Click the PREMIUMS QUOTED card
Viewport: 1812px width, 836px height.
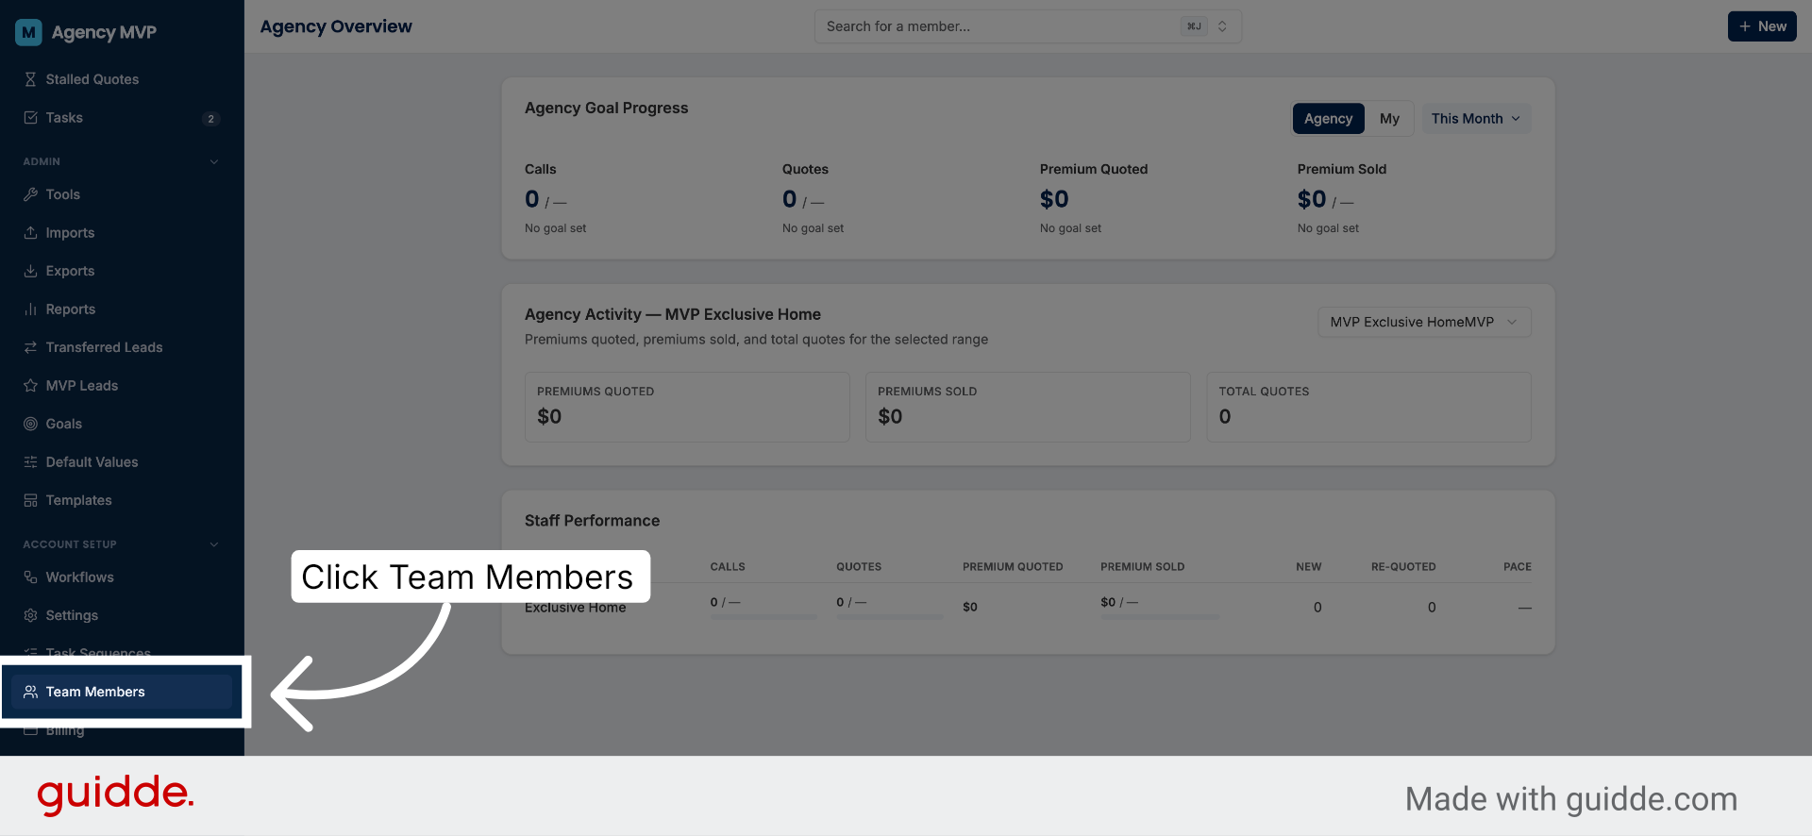[x=687, y=407]
